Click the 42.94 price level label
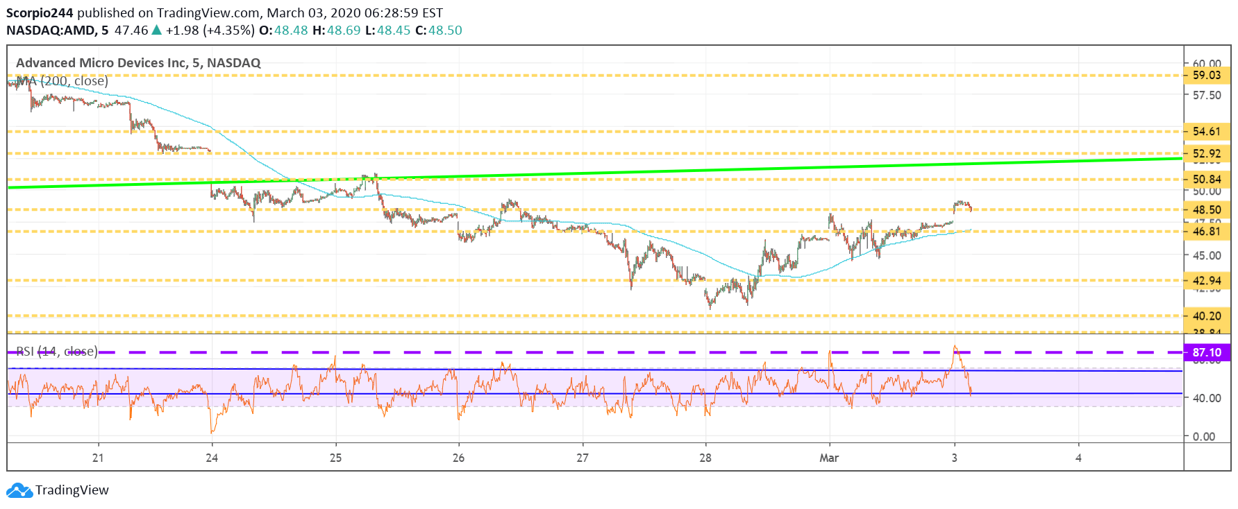1238x509 pixels. coord(1207,281)
